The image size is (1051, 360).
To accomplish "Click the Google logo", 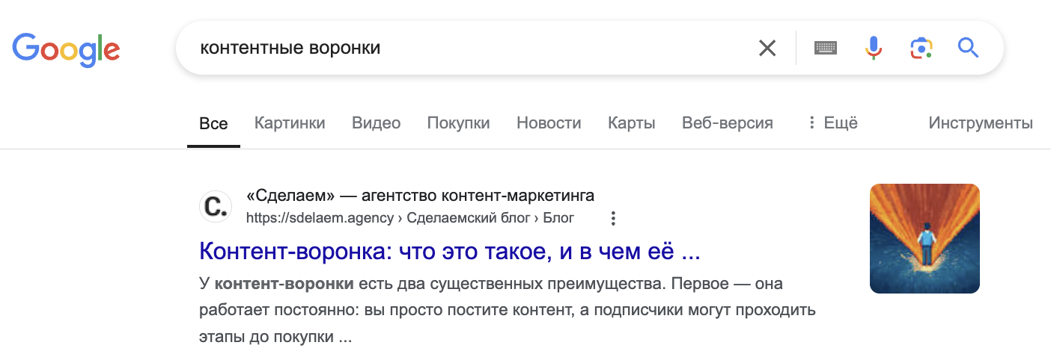I will [x=66, y=49].
